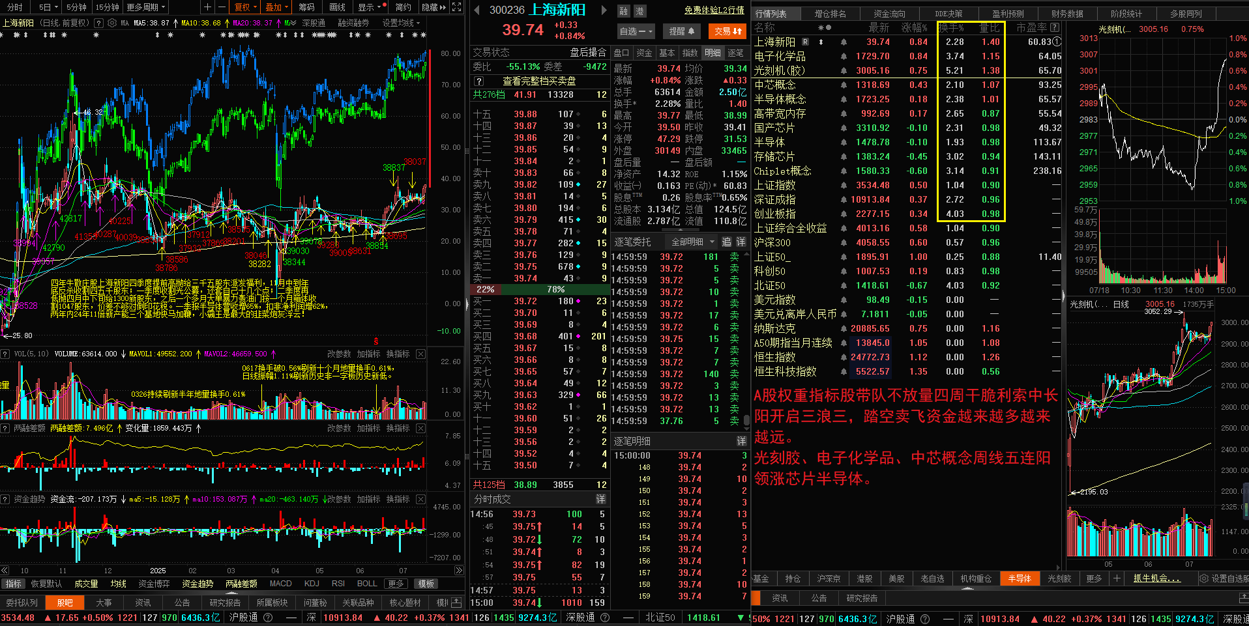
Task: Click the plus icon to add watchlist tab
Action: click(1116, 578)
